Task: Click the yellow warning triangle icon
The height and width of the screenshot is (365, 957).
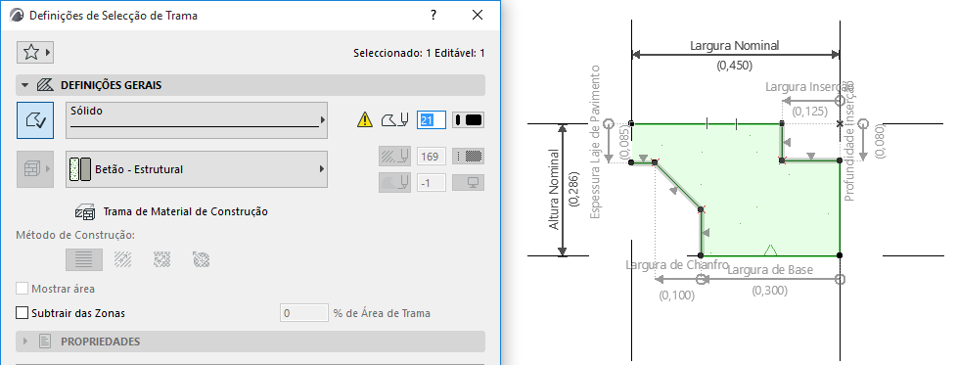Action: tap(364, 119)
